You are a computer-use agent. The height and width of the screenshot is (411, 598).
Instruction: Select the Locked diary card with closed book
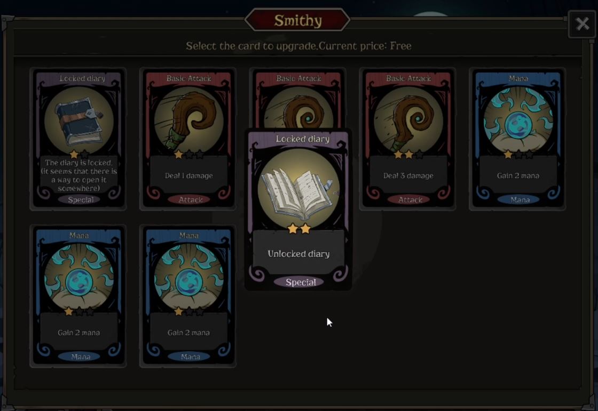[x=79, y=139]
